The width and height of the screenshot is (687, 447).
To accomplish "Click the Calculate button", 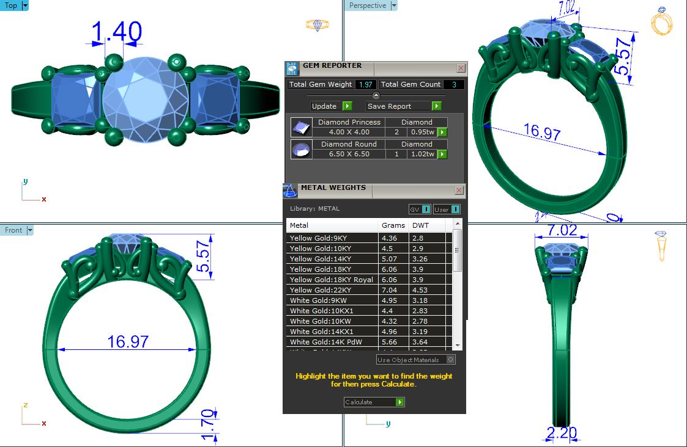I will tap(374, 402).
